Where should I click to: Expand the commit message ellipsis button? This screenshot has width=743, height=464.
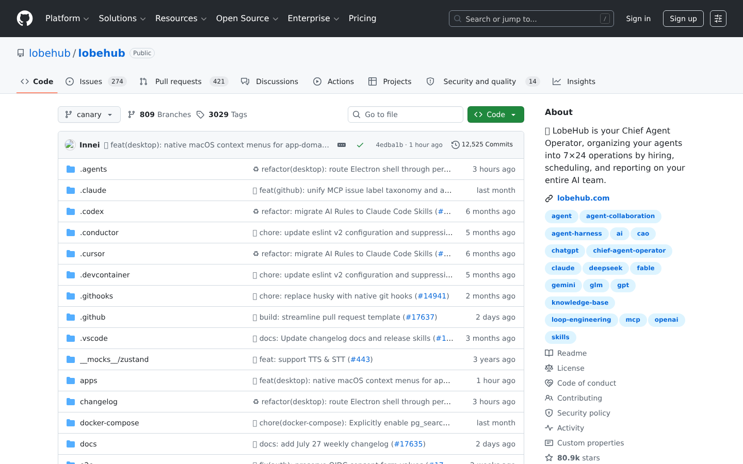tap(342, 145)
